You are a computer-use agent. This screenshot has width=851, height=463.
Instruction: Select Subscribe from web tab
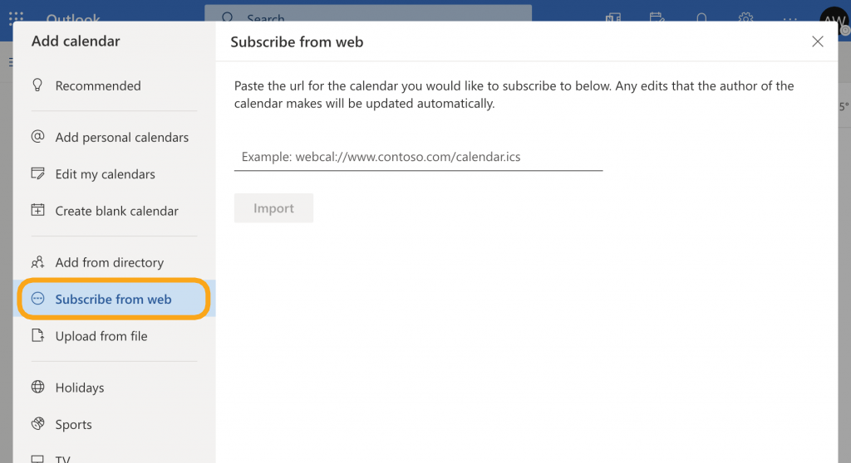pyautogui.click(x=113, y=300)
